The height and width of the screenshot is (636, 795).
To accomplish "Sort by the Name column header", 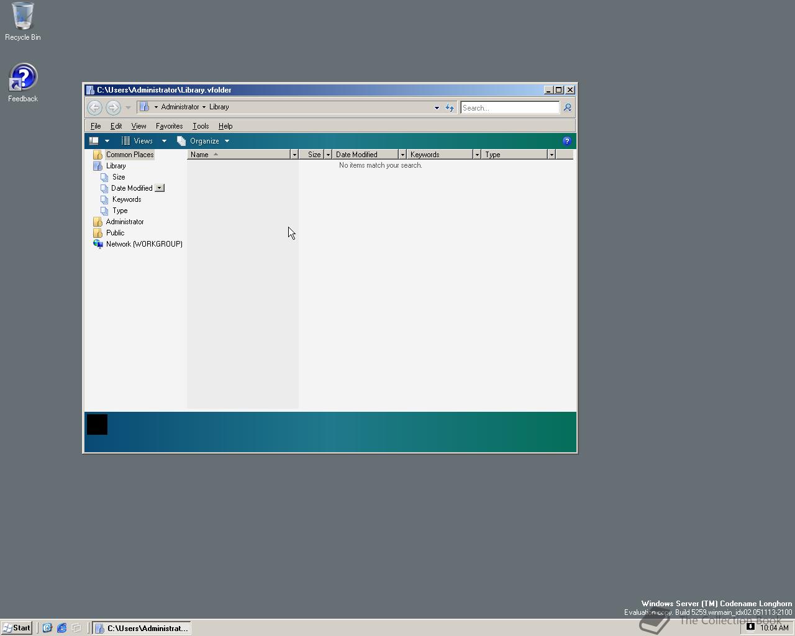I will click(x=238, y=155).
